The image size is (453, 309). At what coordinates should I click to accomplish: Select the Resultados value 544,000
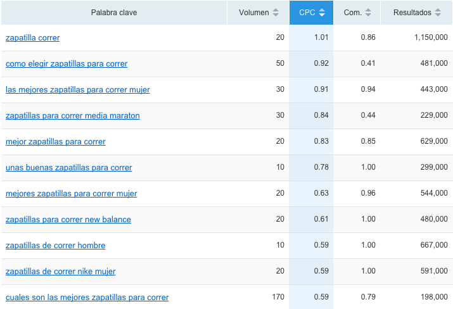click(x=434, y=193)
